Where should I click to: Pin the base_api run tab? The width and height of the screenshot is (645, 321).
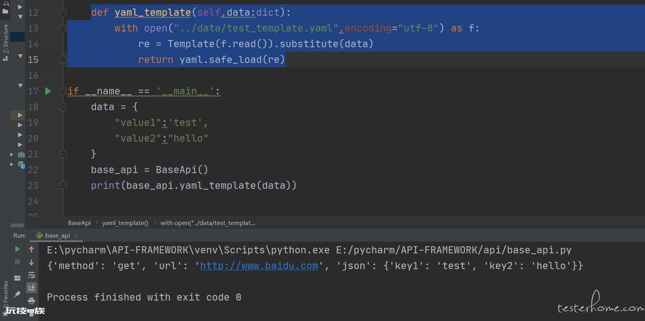click(17, 294)
